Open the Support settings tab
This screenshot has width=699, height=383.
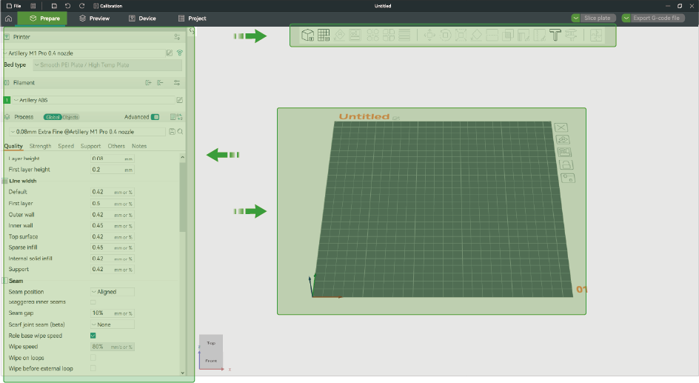[x=90, y=146]
